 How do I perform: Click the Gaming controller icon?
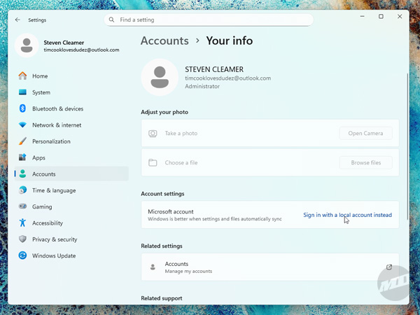click(23, 206)
